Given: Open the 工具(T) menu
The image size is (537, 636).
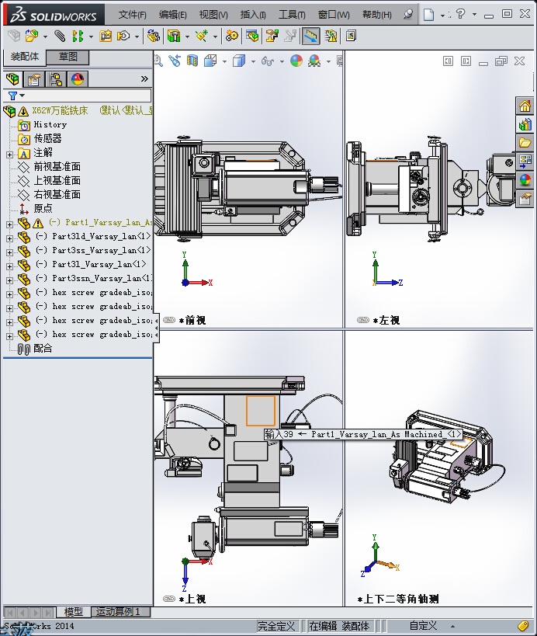Looking at the screenshot, I should tap(292, 15).
